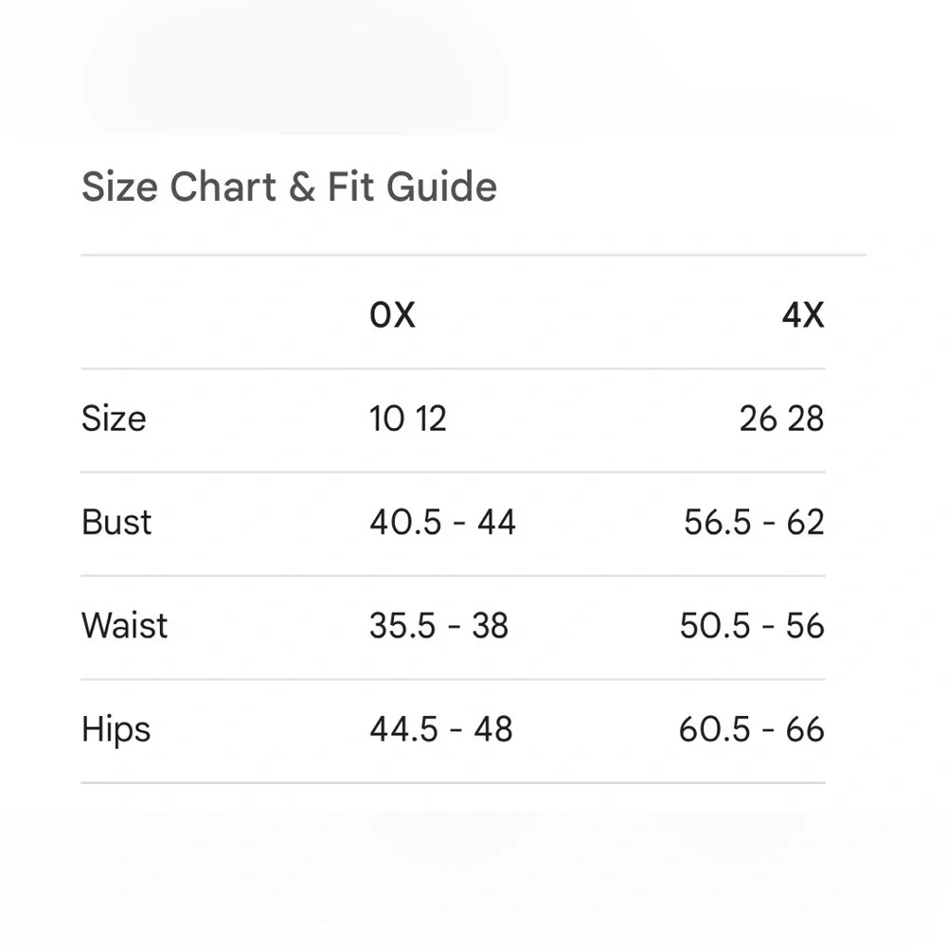Click the 10 12 size value
The width and height of the screenshot is (947, 947).
(407, 419)
